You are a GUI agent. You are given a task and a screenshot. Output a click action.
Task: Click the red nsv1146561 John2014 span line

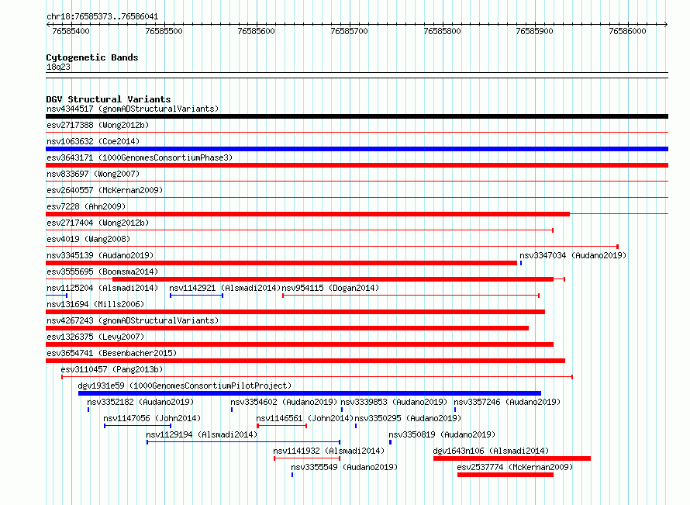coord(281,426)
